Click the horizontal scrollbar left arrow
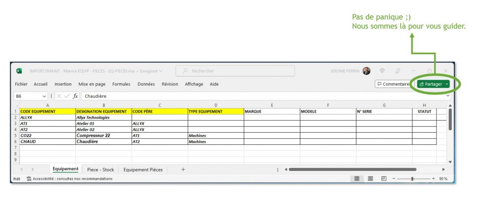Viewport: 477px width, 202px height. coord(286,169)
